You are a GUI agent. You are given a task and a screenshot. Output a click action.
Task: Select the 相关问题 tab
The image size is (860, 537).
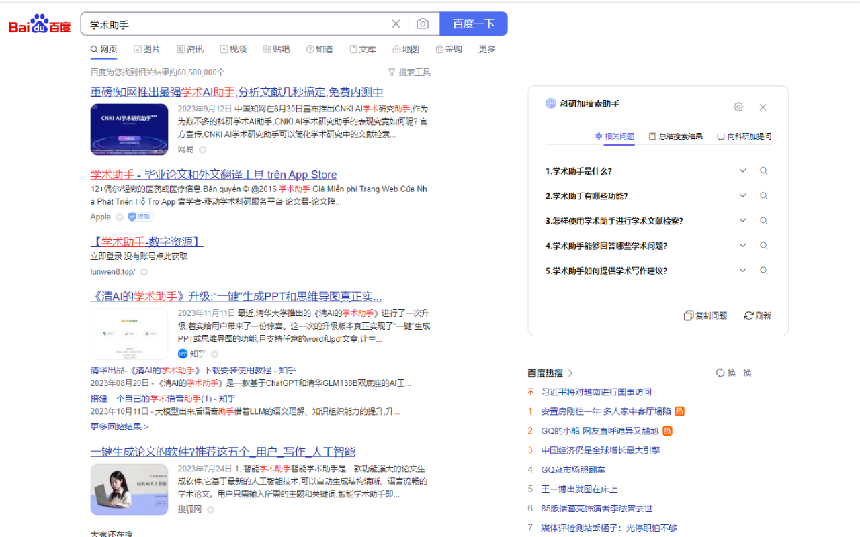(x=614, y=136)
